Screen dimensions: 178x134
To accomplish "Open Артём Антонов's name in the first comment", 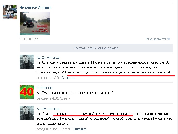I will (48, 57).
